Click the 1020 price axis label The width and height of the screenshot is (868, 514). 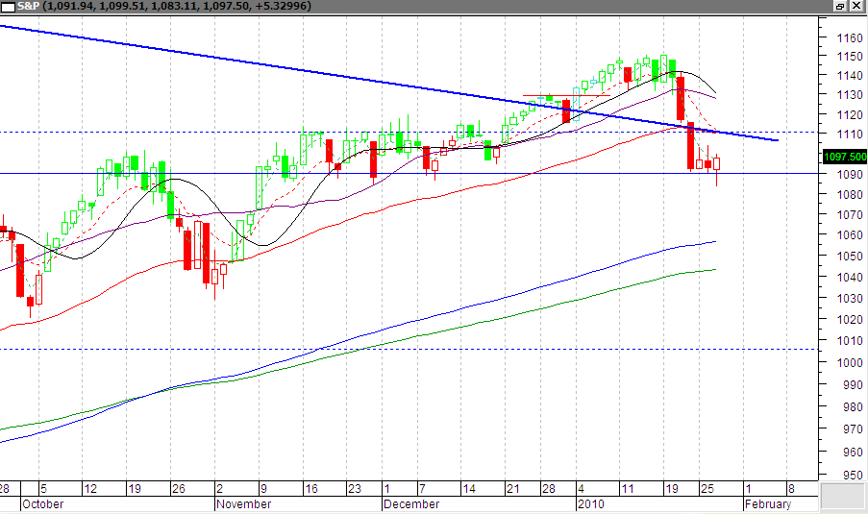click(x=850, y=320)
